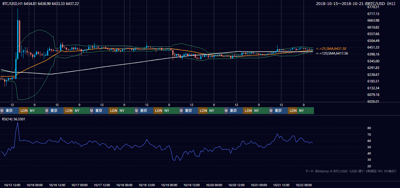The width and height of the screenshot is (400, 188).
Task: Click the RSI 20 level label
Action: click(x=369, y=166)
